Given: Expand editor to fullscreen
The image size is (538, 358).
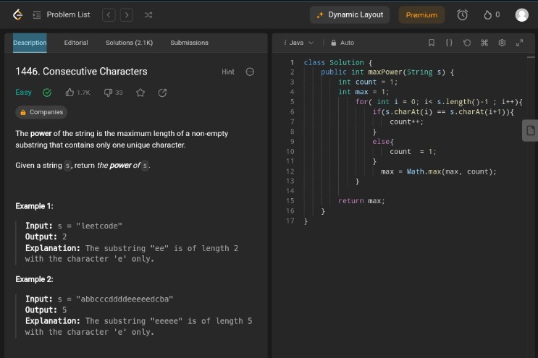Looking at the screenshot, I should (x=519, y=43).
